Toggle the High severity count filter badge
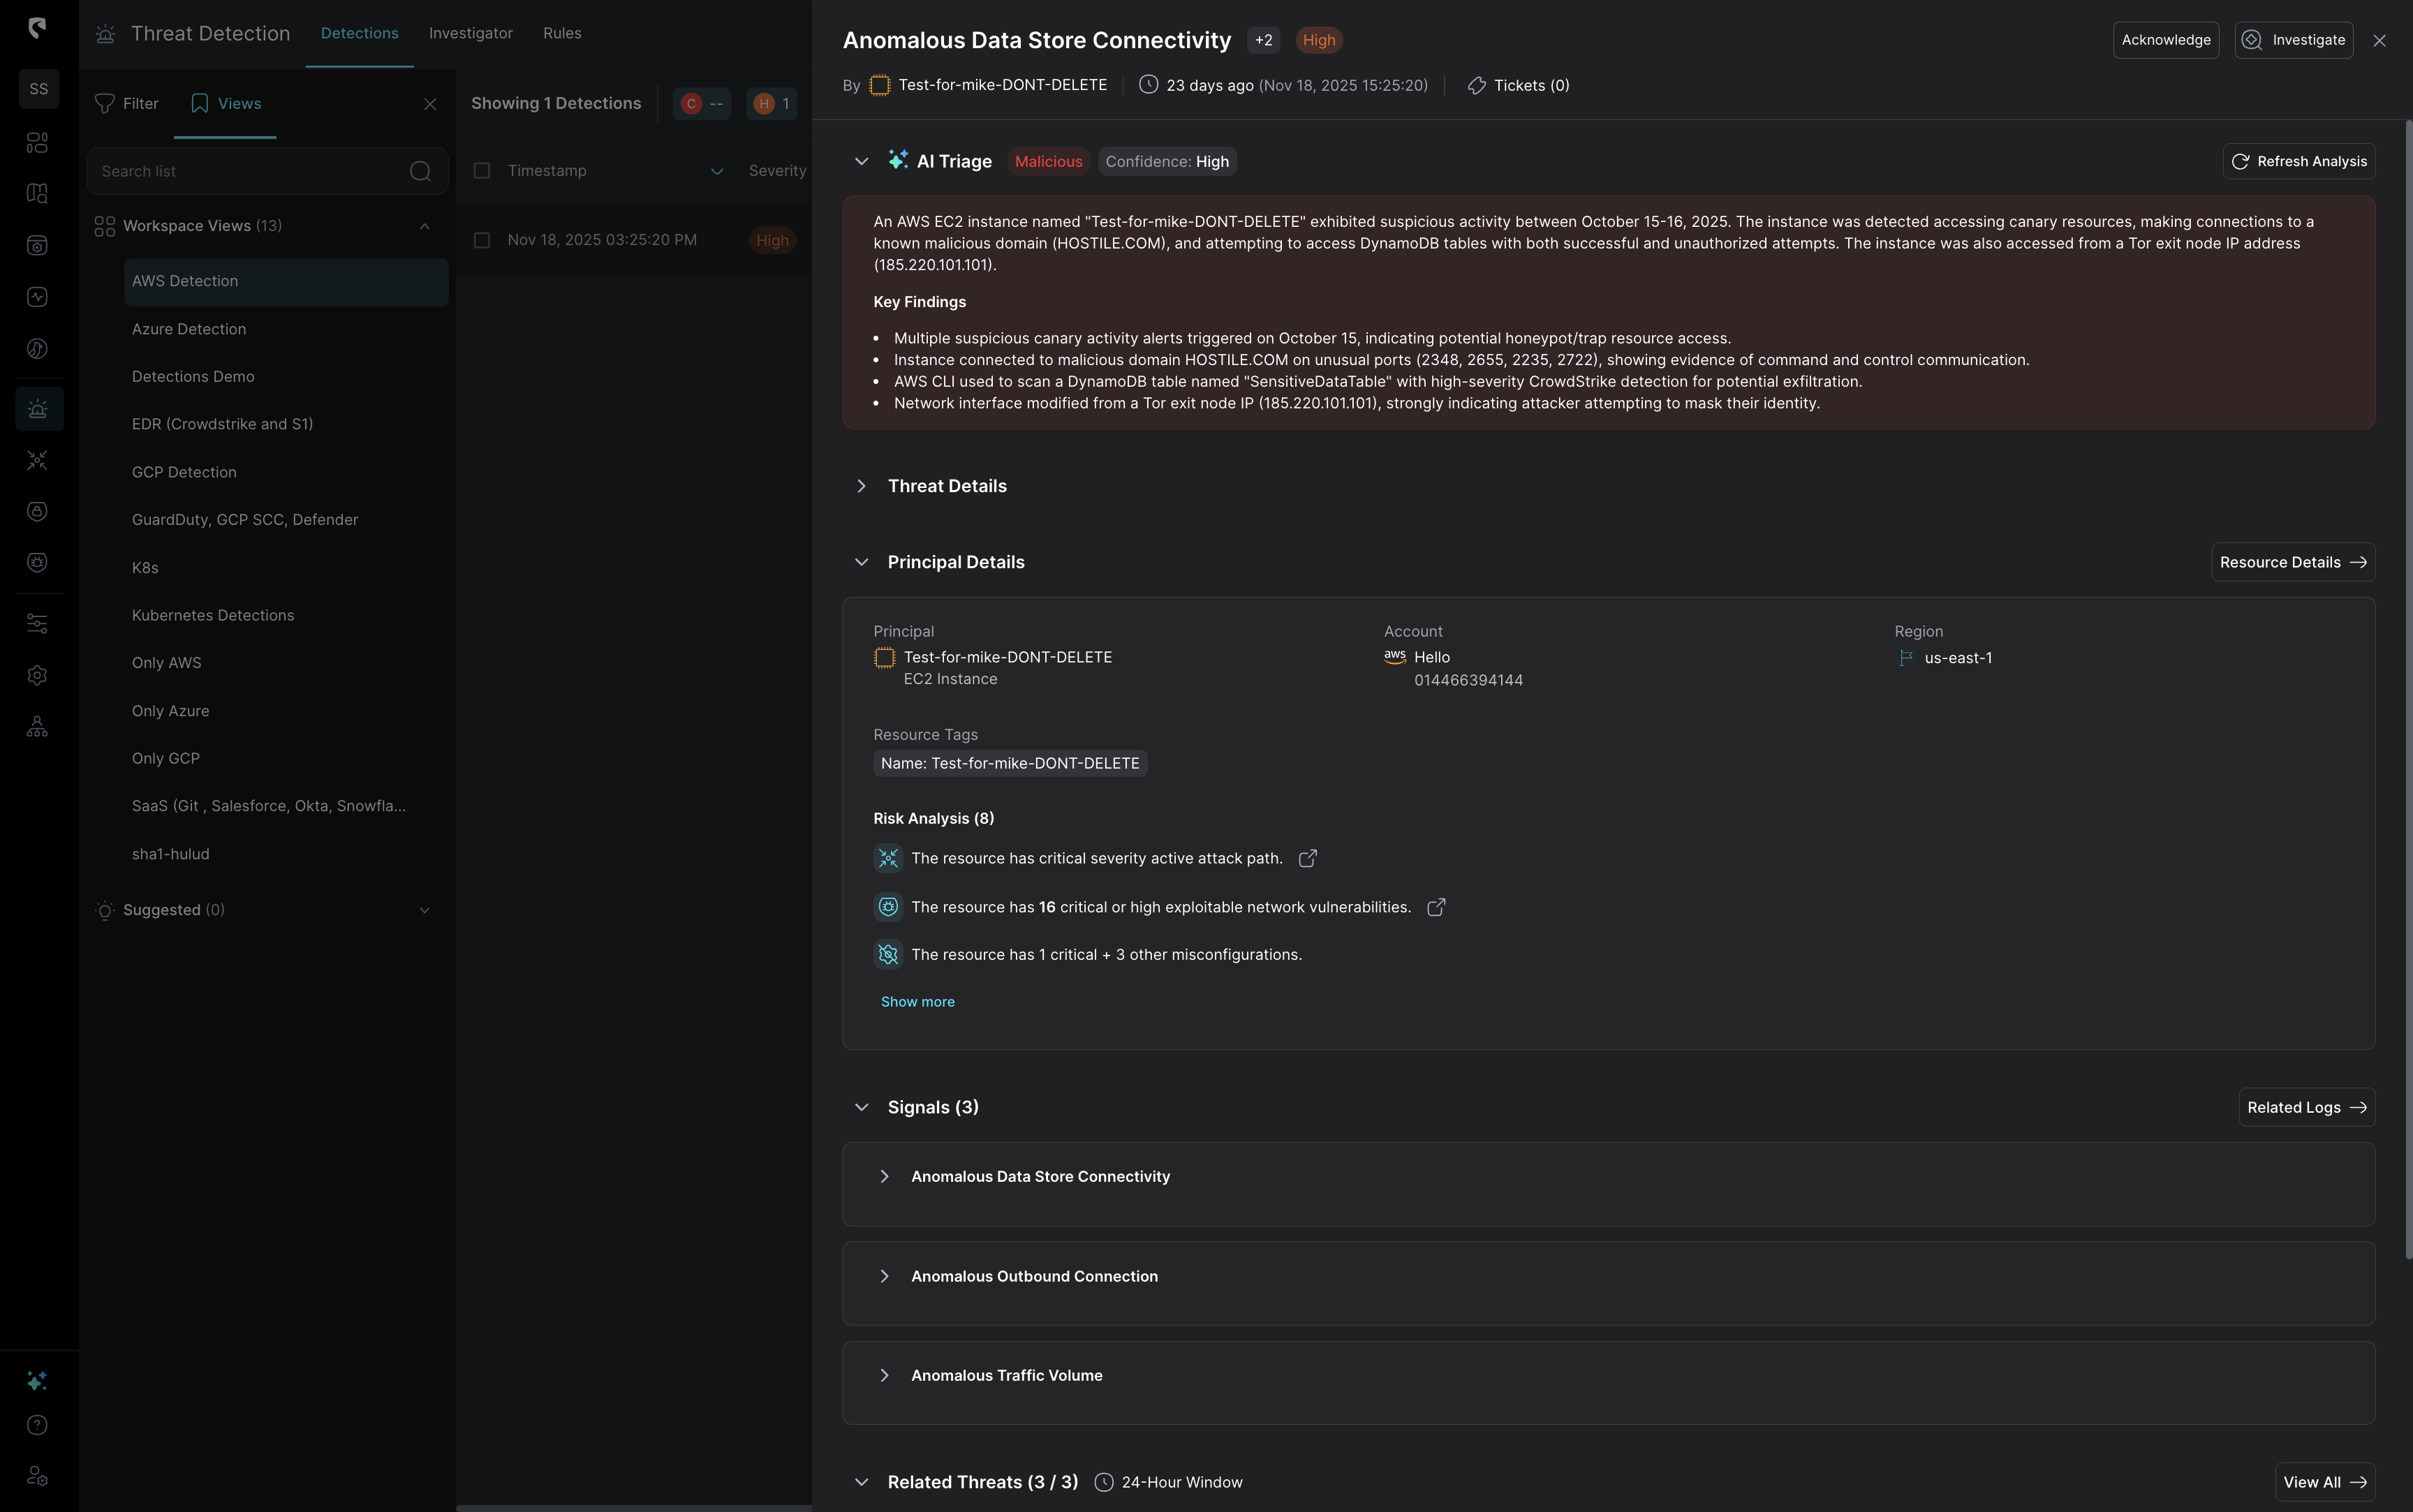Viewport: 2413px width, 1512px height. click(771, 103)
